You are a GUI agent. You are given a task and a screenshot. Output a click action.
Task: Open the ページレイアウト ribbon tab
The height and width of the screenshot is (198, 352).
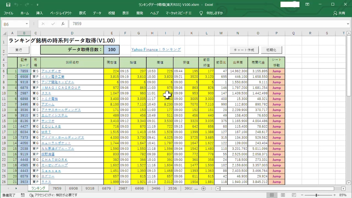[x=61, y=13]
